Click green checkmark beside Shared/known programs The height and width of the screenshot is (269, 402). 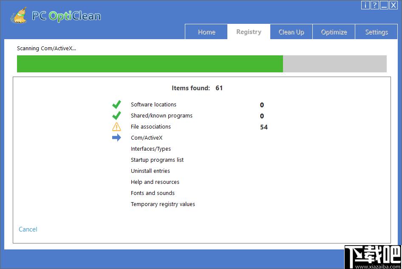[x=116, y=115]
